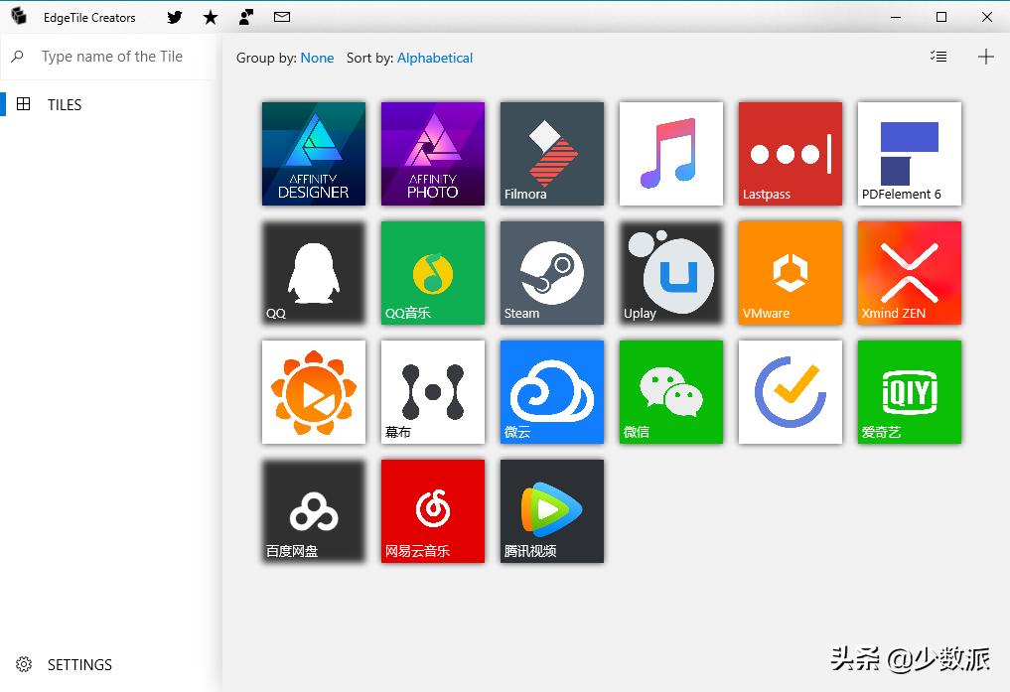The image size is (1010, 692).
Task: Select the orange sunflower play tile
Action: pos(314,392)
